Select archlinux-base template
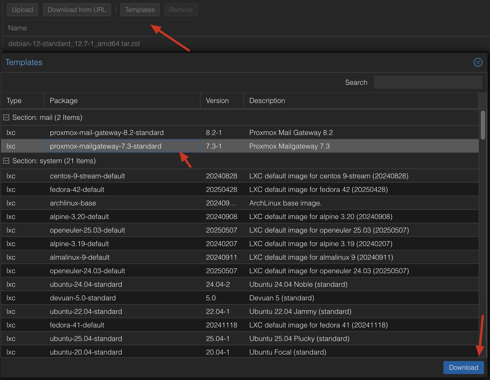This screenshot has width=490, height=380. click(x=240, y=203)
